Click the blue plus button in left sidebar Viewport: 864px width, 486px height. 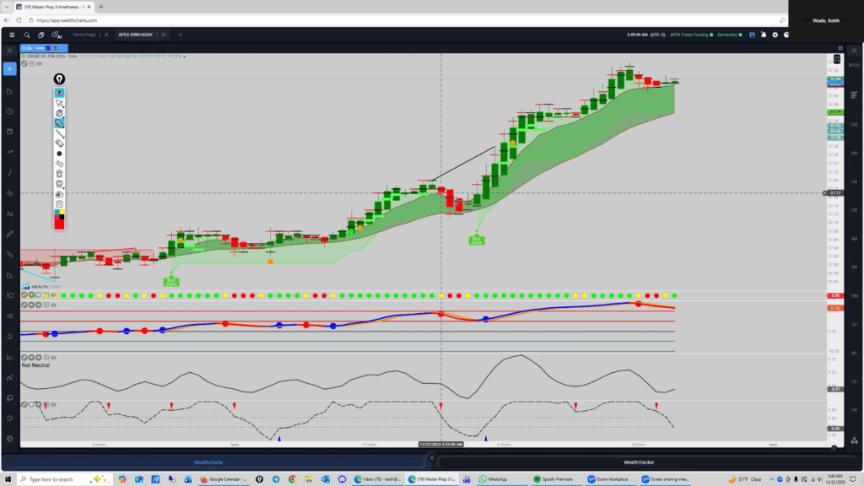9,68
